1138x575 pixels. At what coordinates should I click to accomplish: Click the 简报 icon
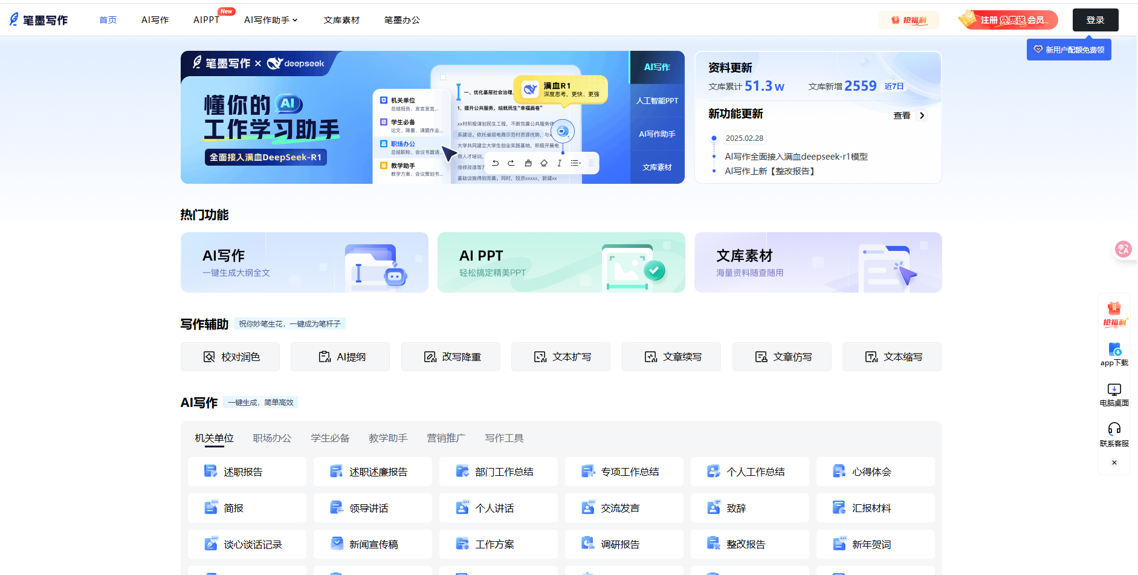(210, 507)
